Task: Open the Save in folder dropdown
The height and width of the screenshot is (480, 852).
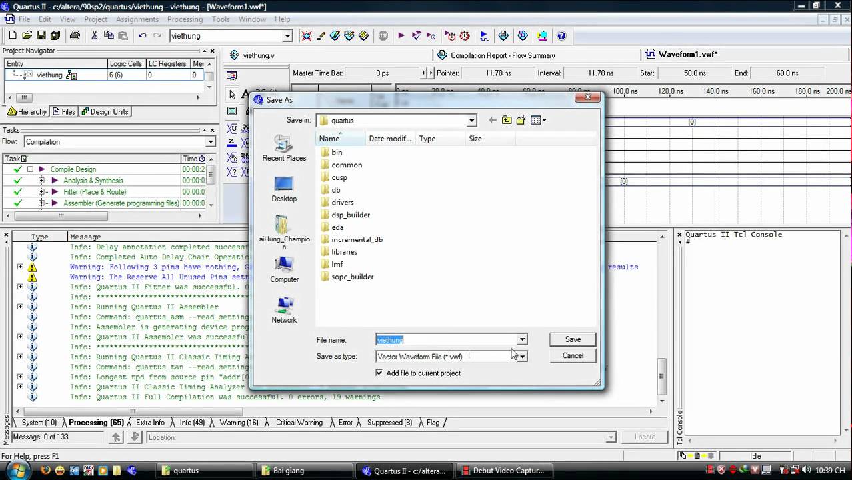Action: pos(471,121)
